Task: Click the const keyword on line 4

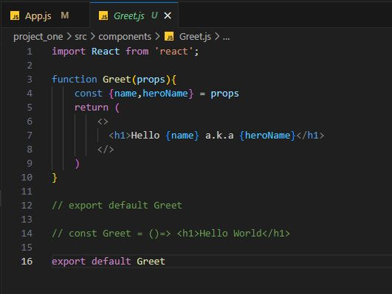Action: click(x=89, y=94)
